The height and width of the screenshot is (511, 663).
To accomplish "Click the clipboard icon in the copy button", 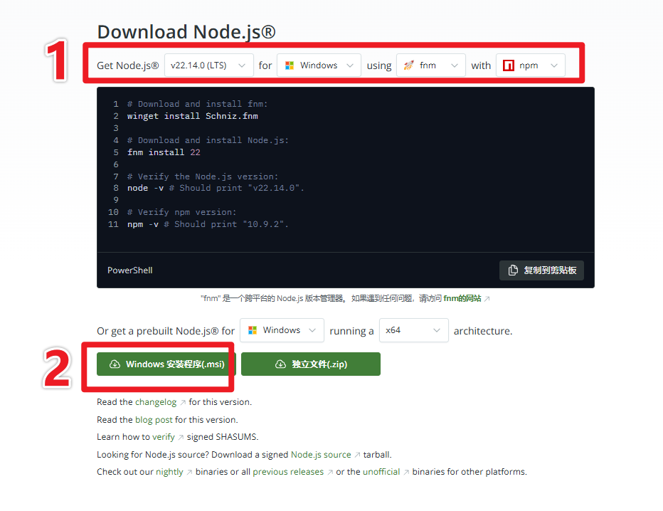I will (513, 270).
